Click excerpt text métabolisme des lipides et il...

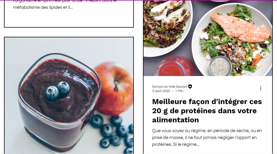click(43, 7)
